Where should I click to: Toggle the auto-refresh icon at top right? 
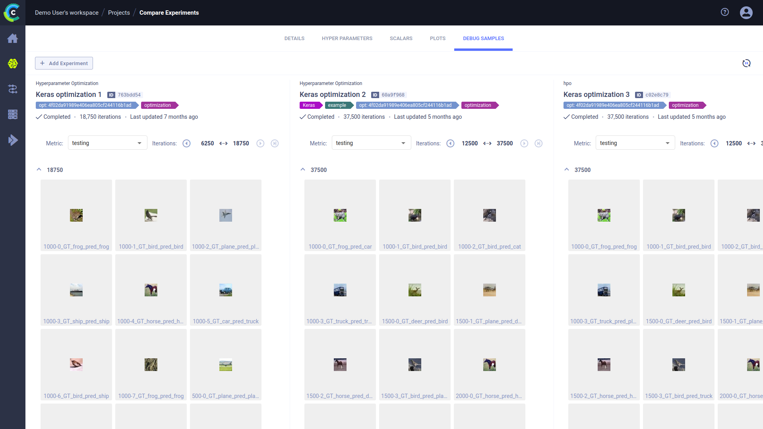pos(746,63)
